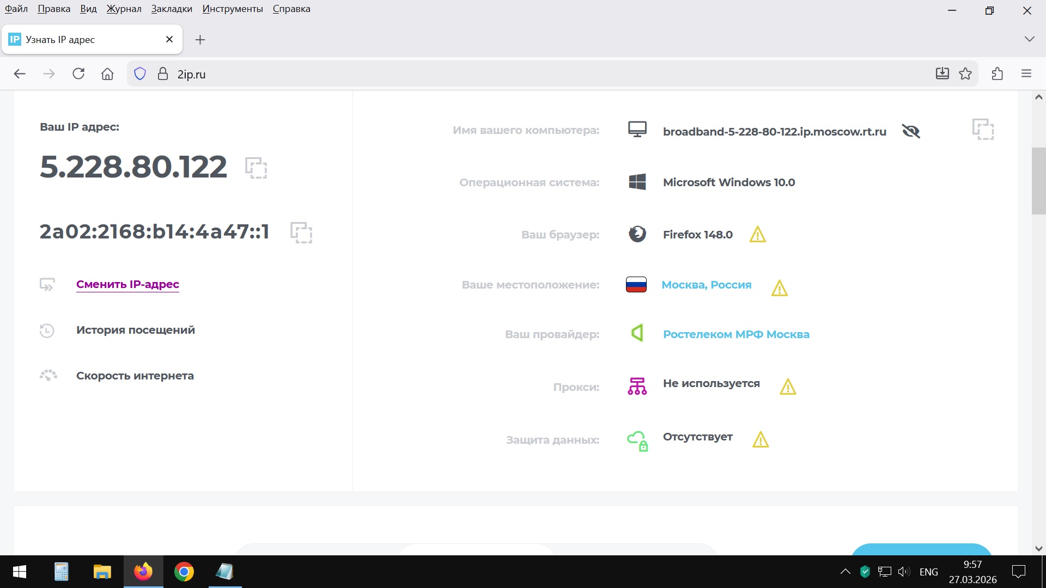The width and height of the screenshot is (1046, 588).
Task: Launch Google Chrome from the taskbar
Action: (184, 572)
